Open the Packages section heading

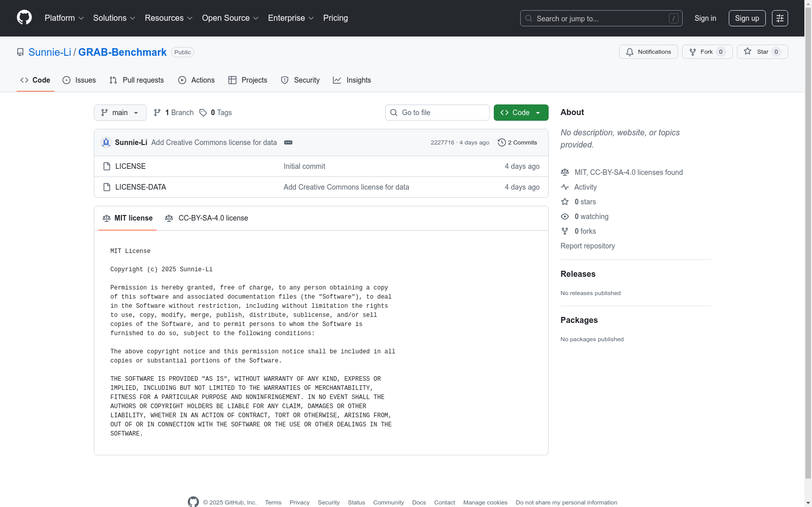(579, 320)
